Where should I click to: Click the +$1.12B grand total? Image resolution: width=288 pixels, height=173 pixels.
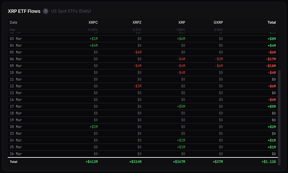(x=269, y=162)
